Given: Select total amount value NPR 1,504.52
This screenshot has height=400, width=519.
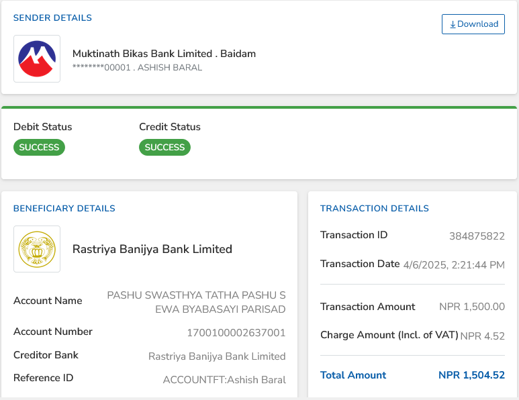Looking at the screenshot, I should (472, 375).
